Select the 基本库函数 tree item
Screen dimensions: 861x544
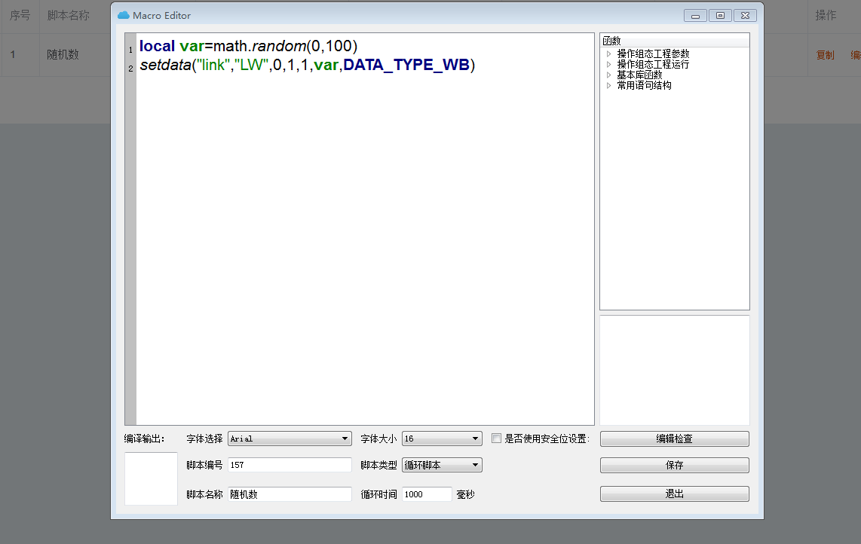pos(639,75)
